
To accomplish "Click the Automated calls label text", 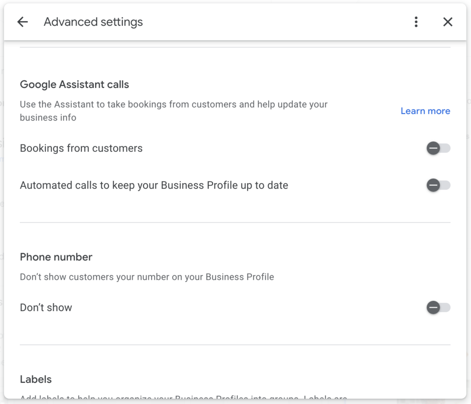I will pyautogui.click(x=154, y=185).
